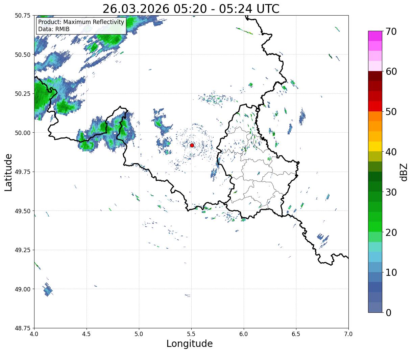412x352 pixels.
Task: Click the longitude tick label 6.0
Action: point(244,334)
